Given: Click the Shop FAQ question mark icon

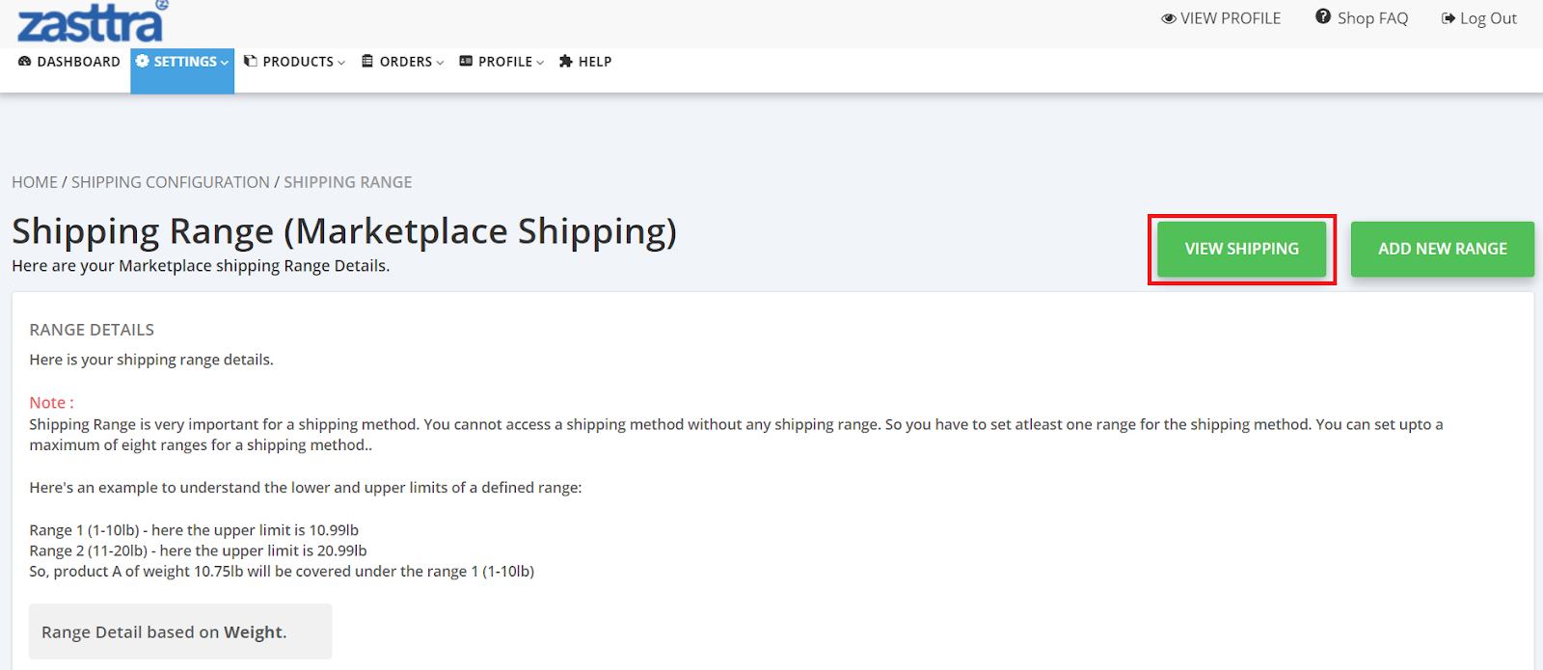Looking at the screenshot, I should pyautogui.click(x=1323, y=17).
